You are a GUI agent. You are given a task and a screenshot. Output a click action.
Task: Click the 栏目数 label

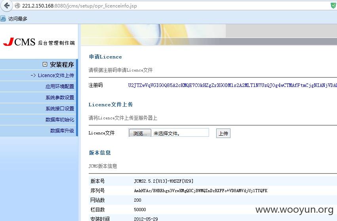pos(97,210)
